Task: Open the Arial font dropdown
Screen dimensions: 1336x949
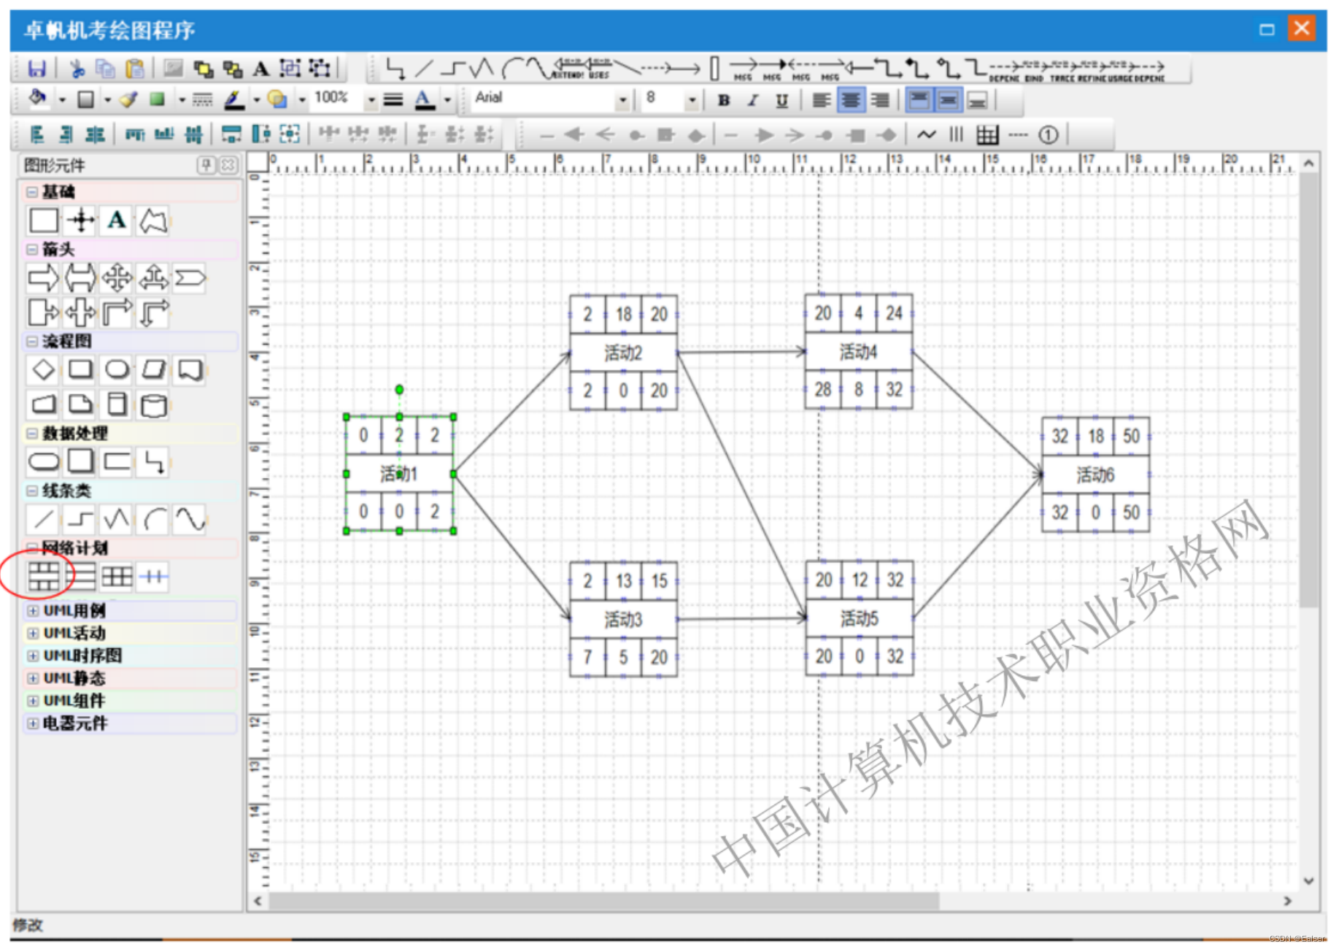Action: [622, 100]
